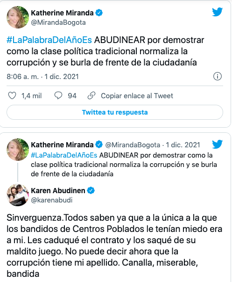Open the tweet info icon
Image resolution: width=232 pixels, height=282 pixels.
218,76
